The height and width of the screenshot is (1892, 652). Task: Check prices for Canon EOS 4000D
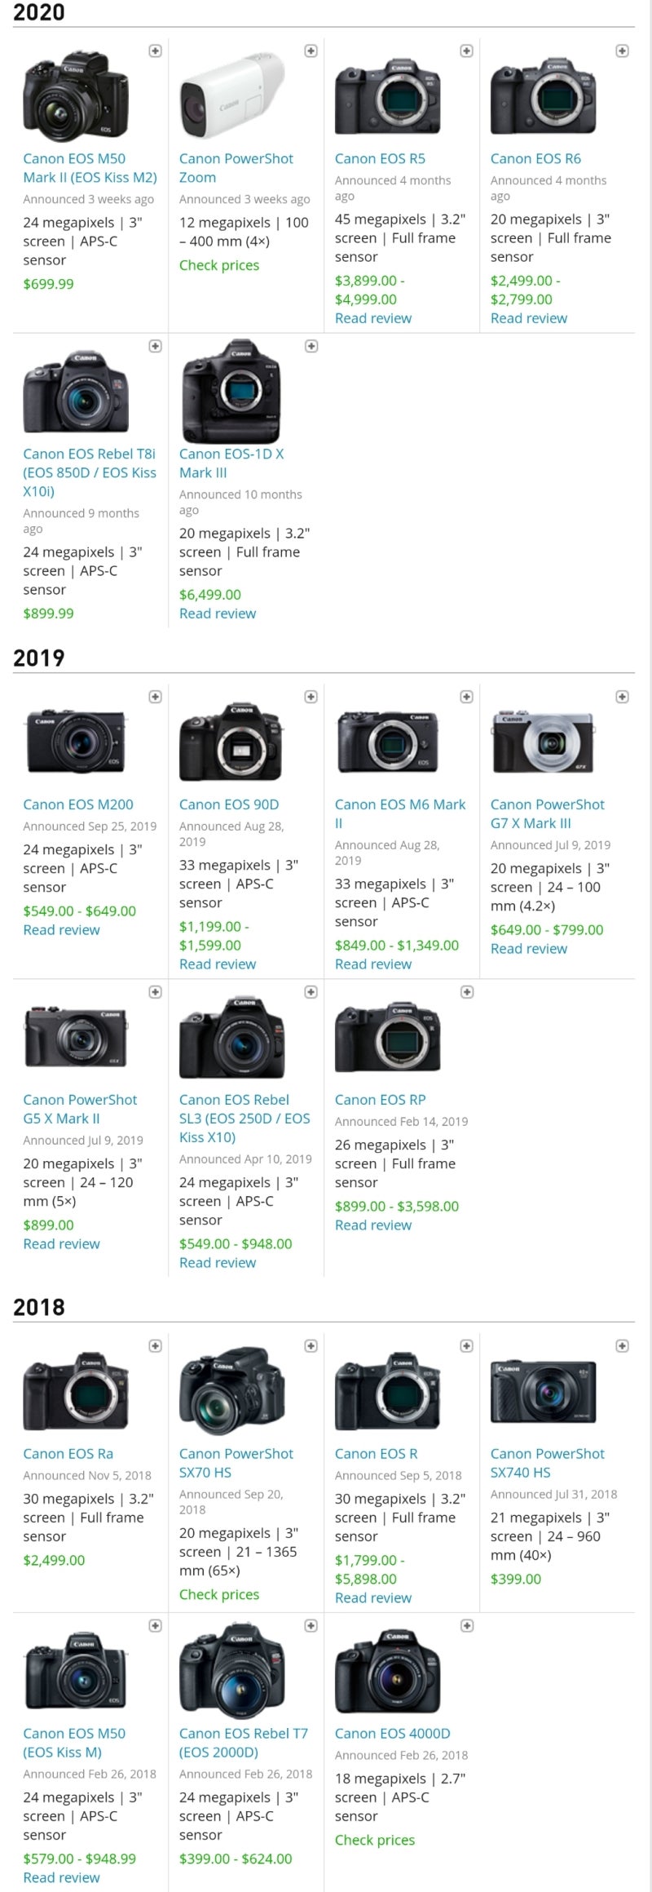pos(375,1840)
